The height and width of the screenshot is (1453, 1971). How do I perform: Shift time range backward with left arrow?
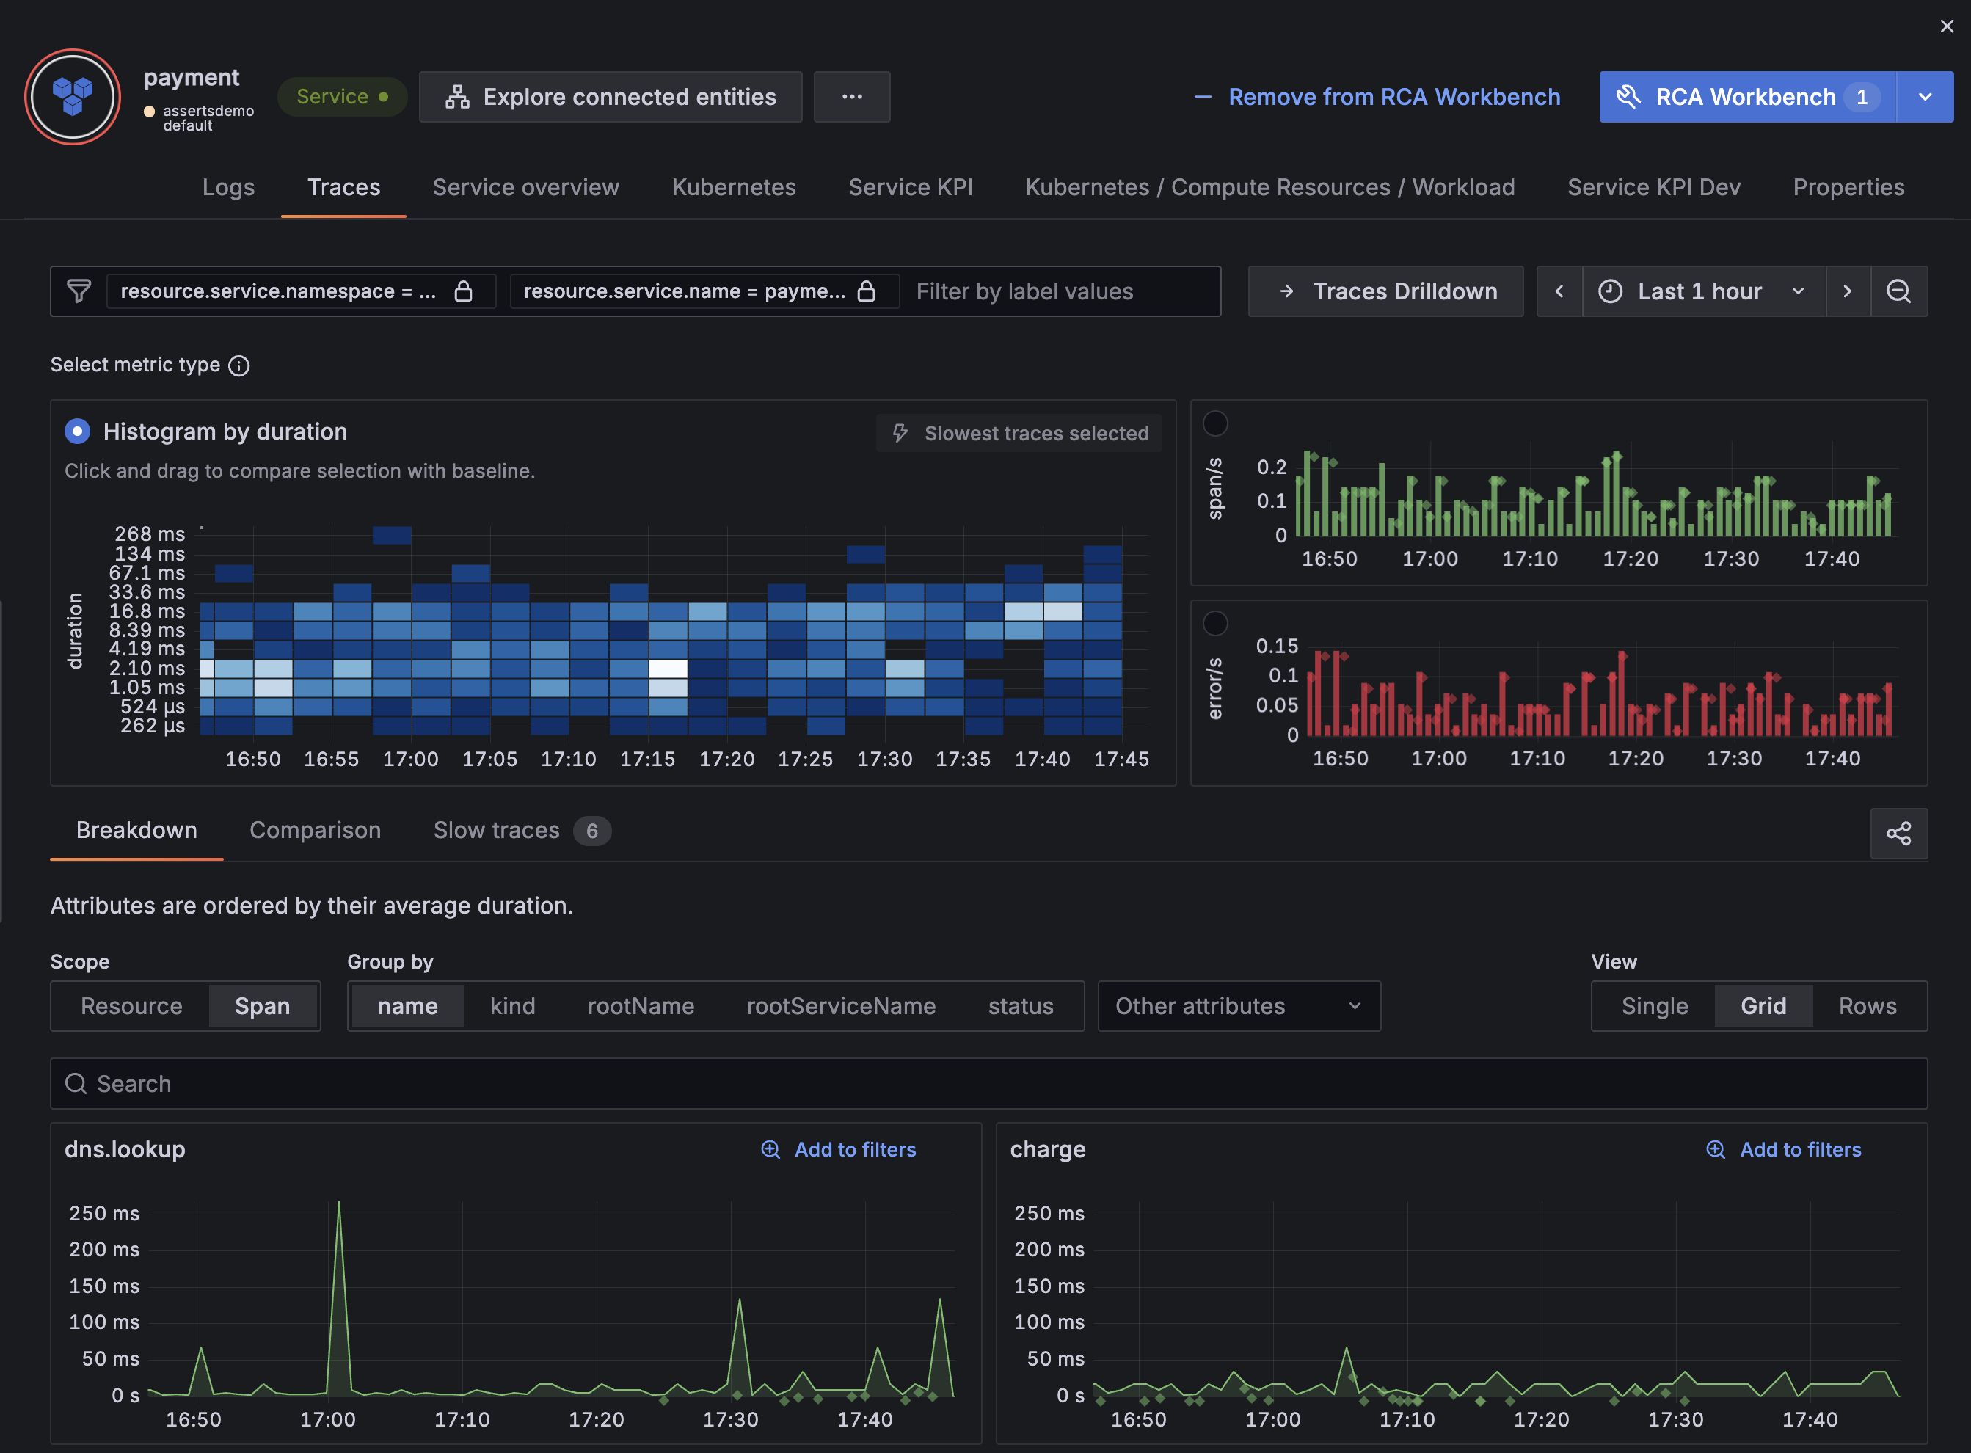tap(1559, 291)
